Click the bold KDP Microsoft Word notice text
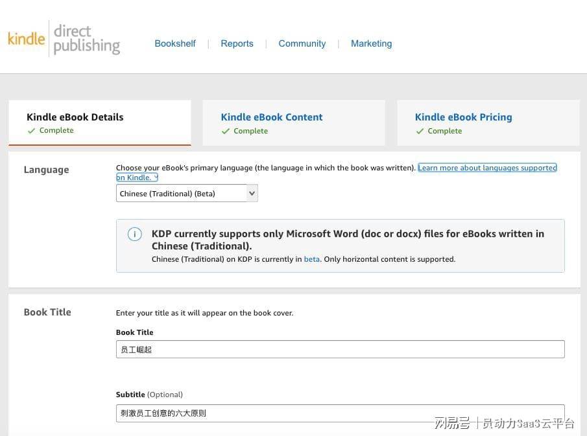 point(348,240)
